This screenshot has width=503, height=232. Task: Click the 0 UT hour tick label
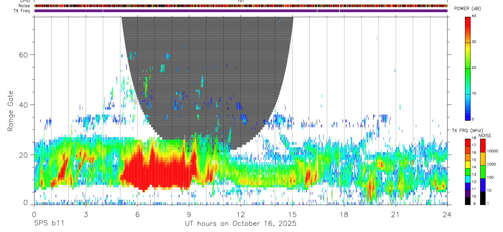tap(34, 214)
